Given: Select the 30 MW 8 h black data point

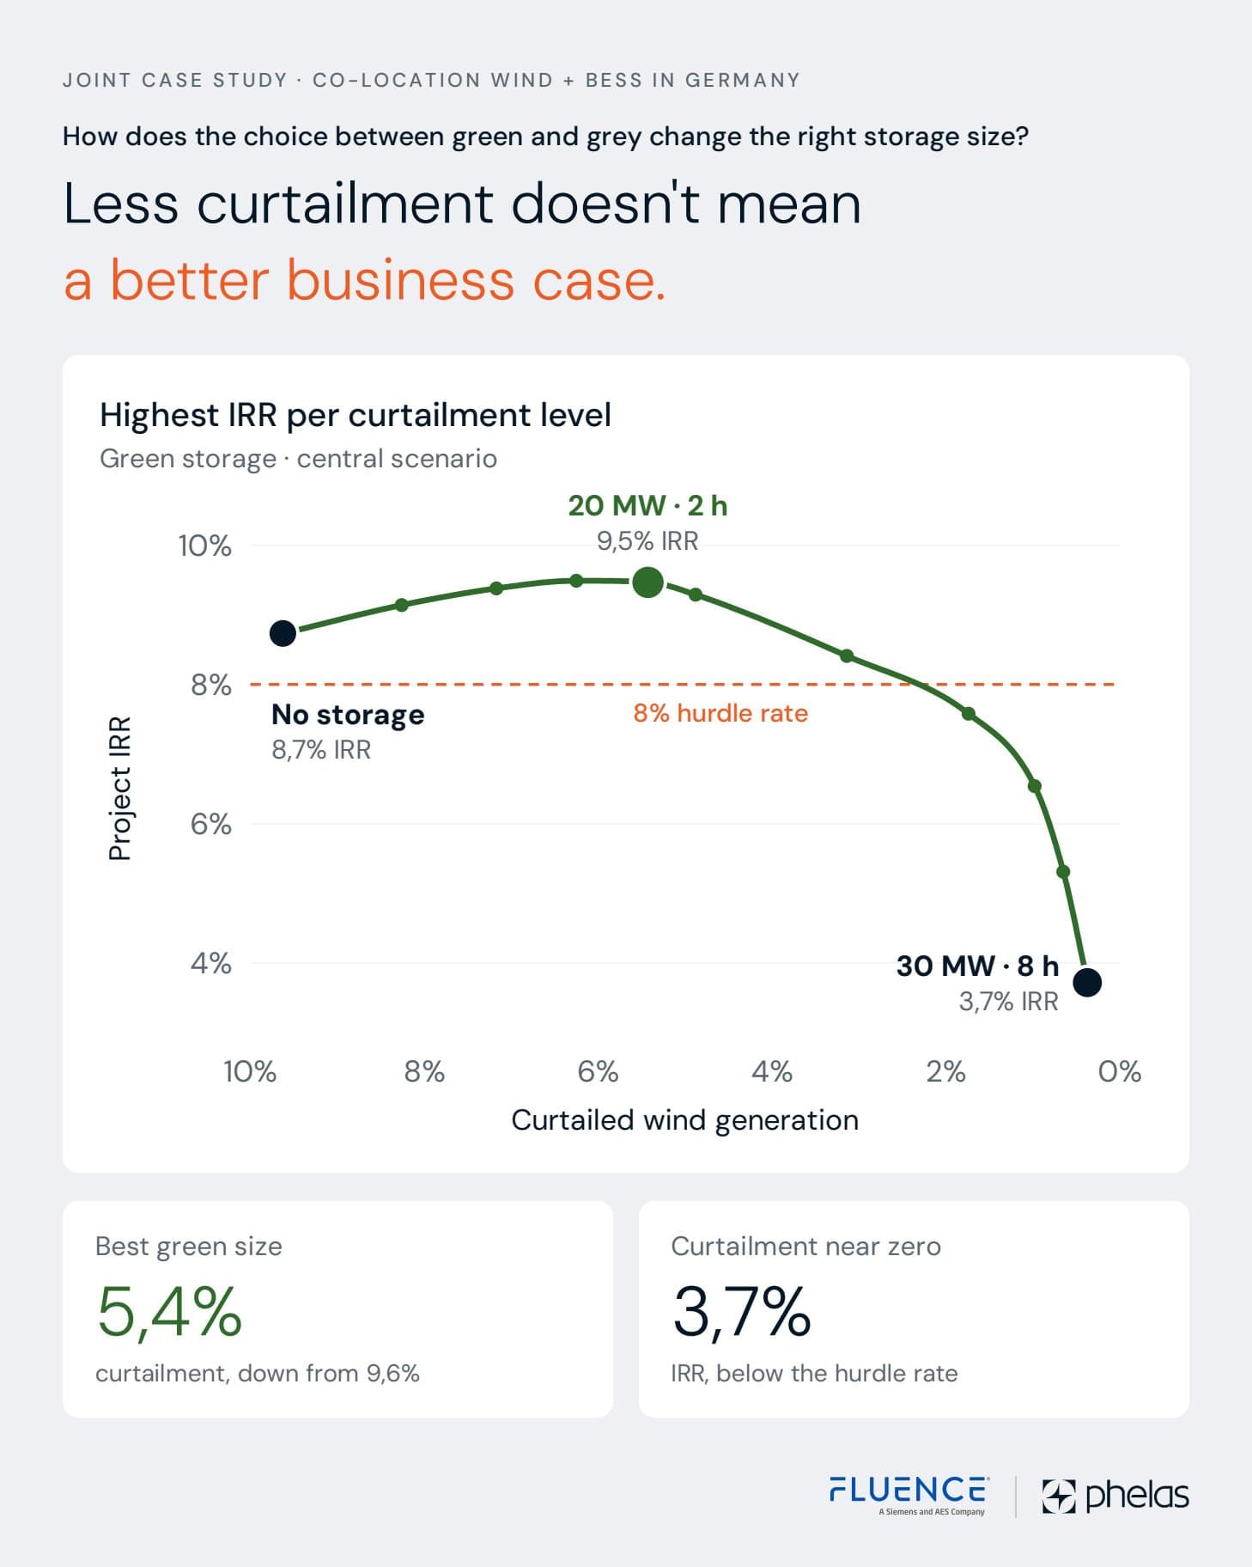Looking at the screenshot, I should pyautogui.click(x=1087, y=982).
